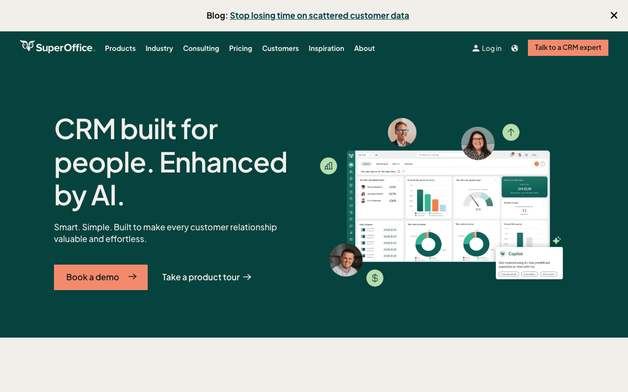
Task: Open the Customers menu in the navigation bar
Action: point(280,48)
